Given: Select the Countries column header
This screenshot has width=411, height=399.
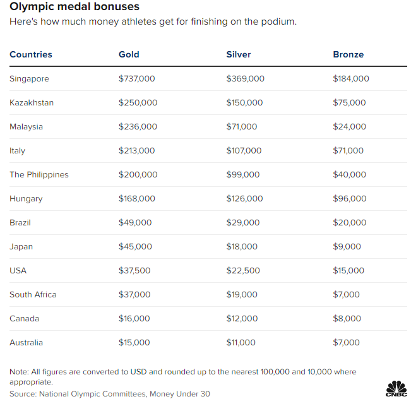Looking at the screenshot, I should pos(31,54).
